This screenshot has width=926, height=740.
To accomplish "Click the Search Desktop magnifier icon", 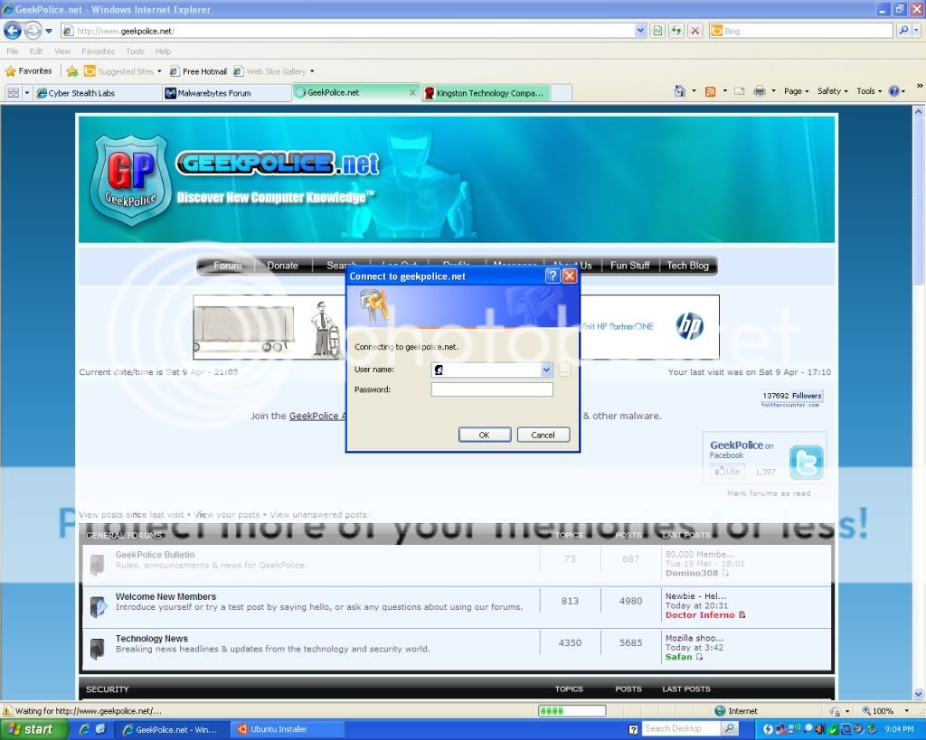I will click(730, 729).
